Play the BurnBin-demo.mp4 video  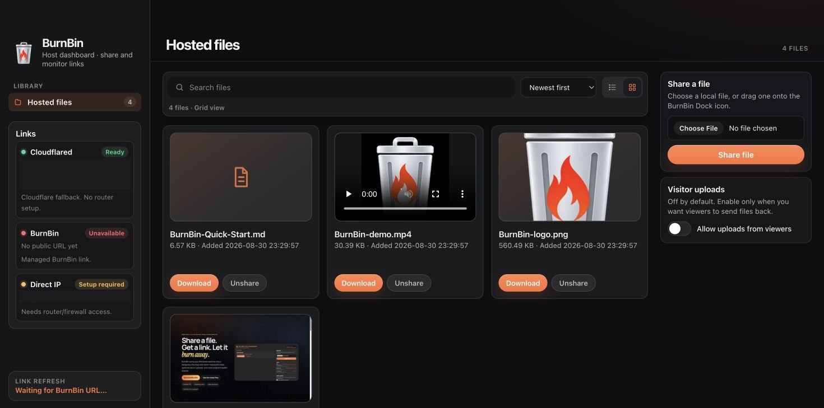point(349,194)
